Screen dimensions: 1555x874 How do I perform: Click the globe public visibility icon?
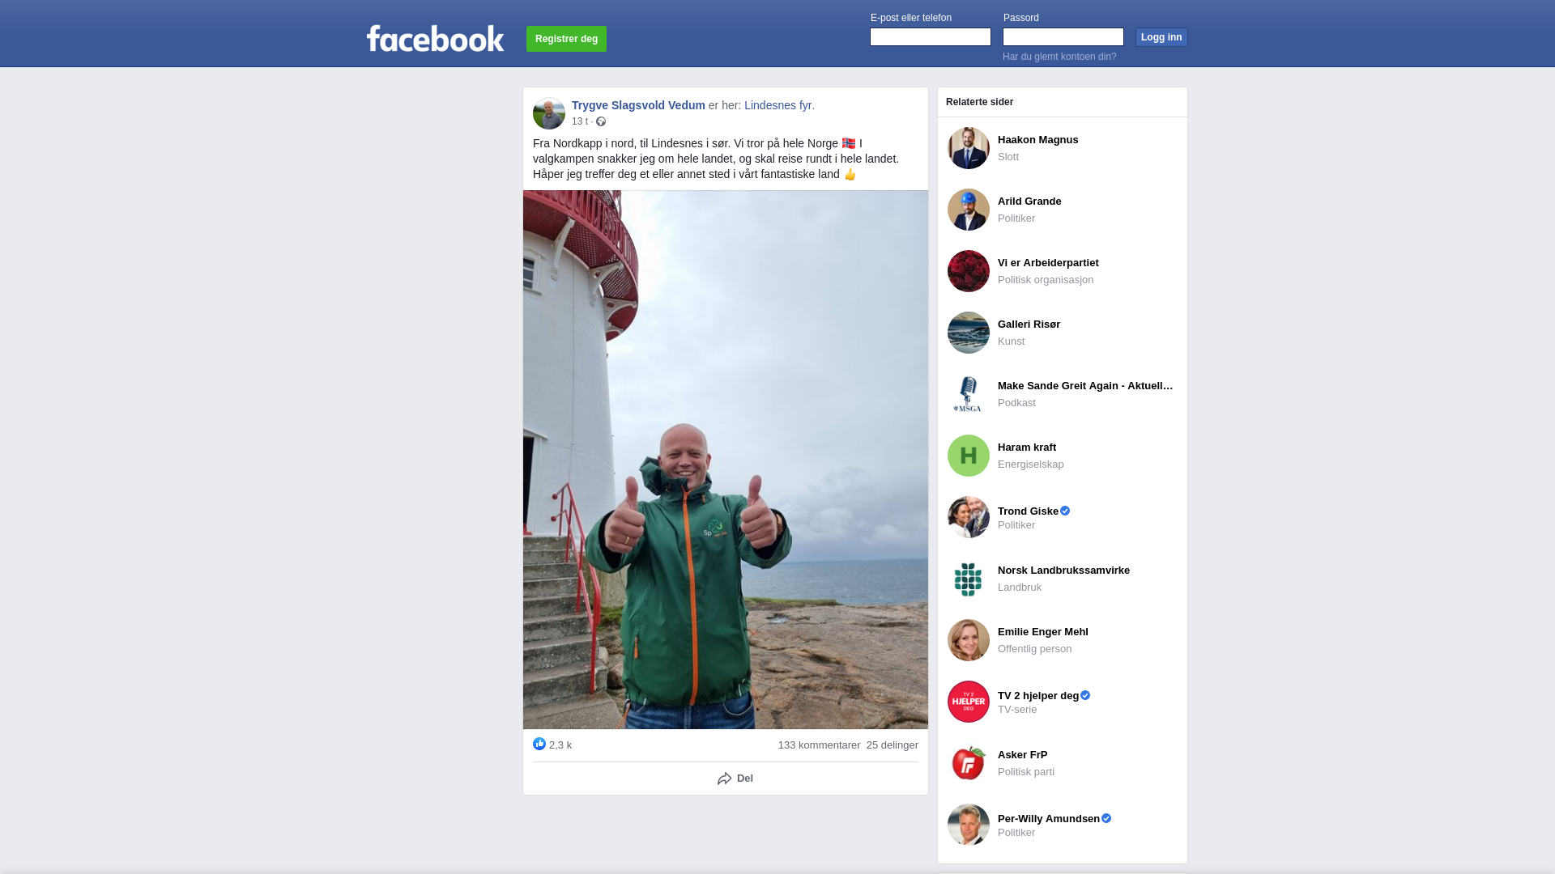601,121
